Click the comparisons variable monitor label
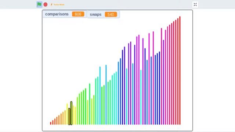 point(57,14)
